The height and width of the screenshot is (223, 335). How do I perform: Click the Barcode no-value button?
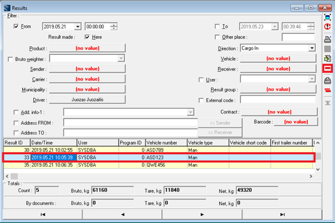tap(296, 122)
